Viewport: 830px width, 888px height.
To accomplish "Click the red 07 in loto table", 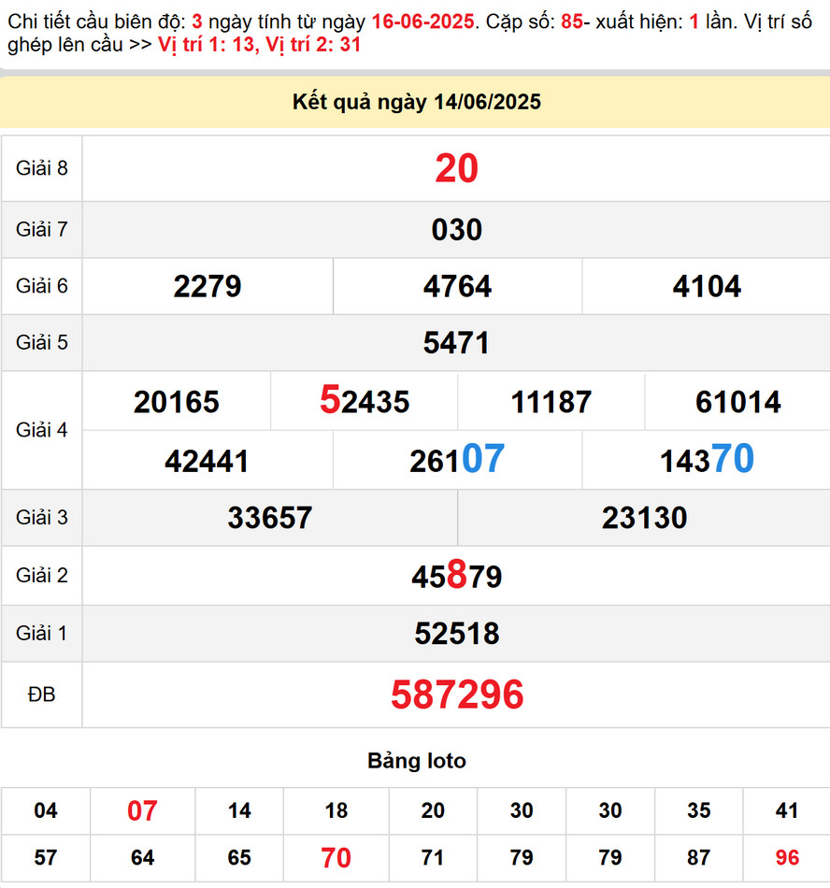I will 142,810.
